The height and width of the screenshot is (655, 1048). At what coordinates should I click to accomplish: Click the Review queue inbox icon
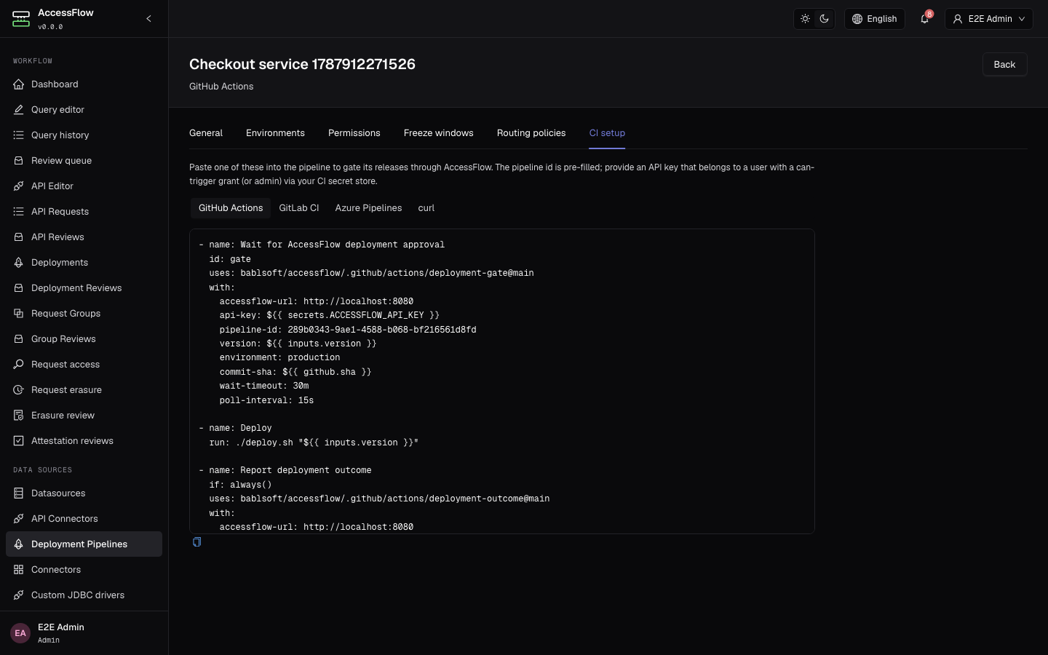(19, 161)
